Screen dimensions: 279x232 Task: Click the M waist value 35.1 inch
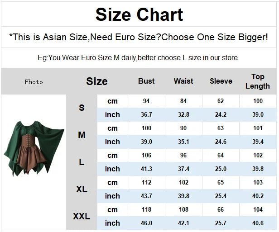pos(183,142)
